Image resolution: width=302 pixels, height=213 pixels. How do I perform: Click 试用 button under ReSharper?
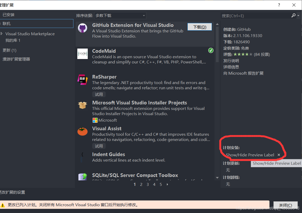pyautogui.click(x=99, y=94)
